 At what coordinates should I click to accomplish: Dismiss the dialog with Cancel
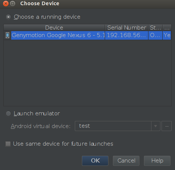[x=126, y=161]
